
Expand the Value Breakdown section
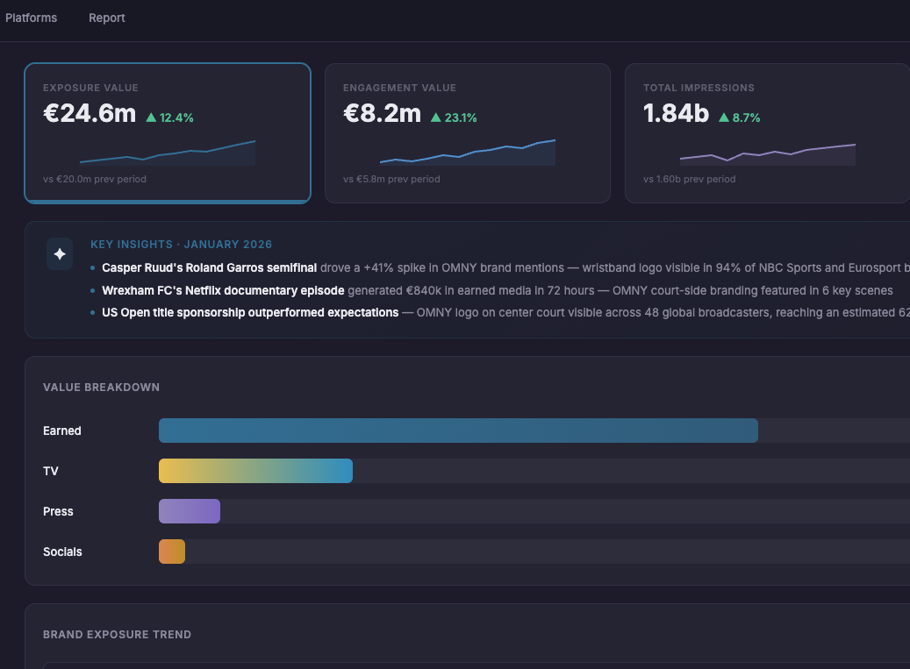pyautogui.click(x=101, y=387)
